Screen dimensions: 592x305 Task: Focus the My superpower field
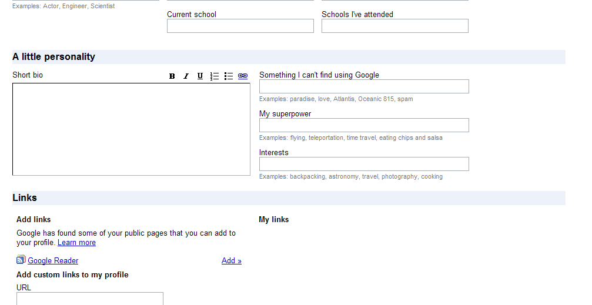(364, 125)
